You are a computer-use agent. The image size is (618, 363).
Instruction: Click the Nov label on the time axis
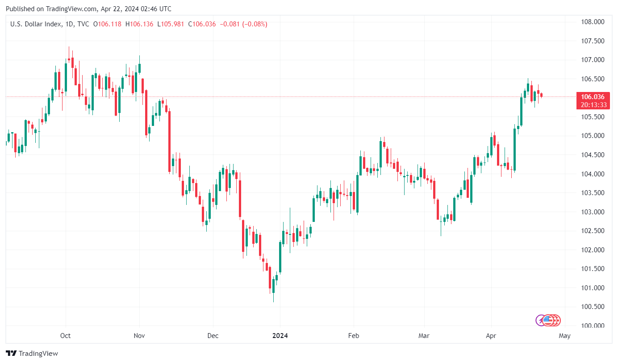pos(139,336)
